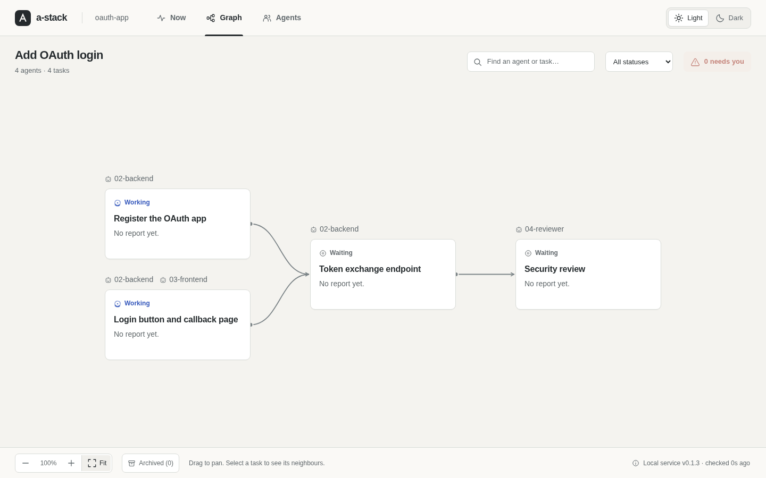Click 02-backend label above Token exchange endpoint

click(x=339, y=229)
